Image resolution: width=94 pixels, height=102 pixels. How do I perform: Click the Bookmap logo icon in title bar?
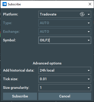(5, 4)
